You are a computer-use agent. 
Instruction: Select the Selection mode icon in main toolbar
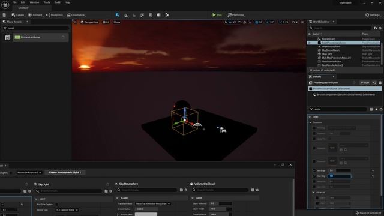click(x=118, y=15)
